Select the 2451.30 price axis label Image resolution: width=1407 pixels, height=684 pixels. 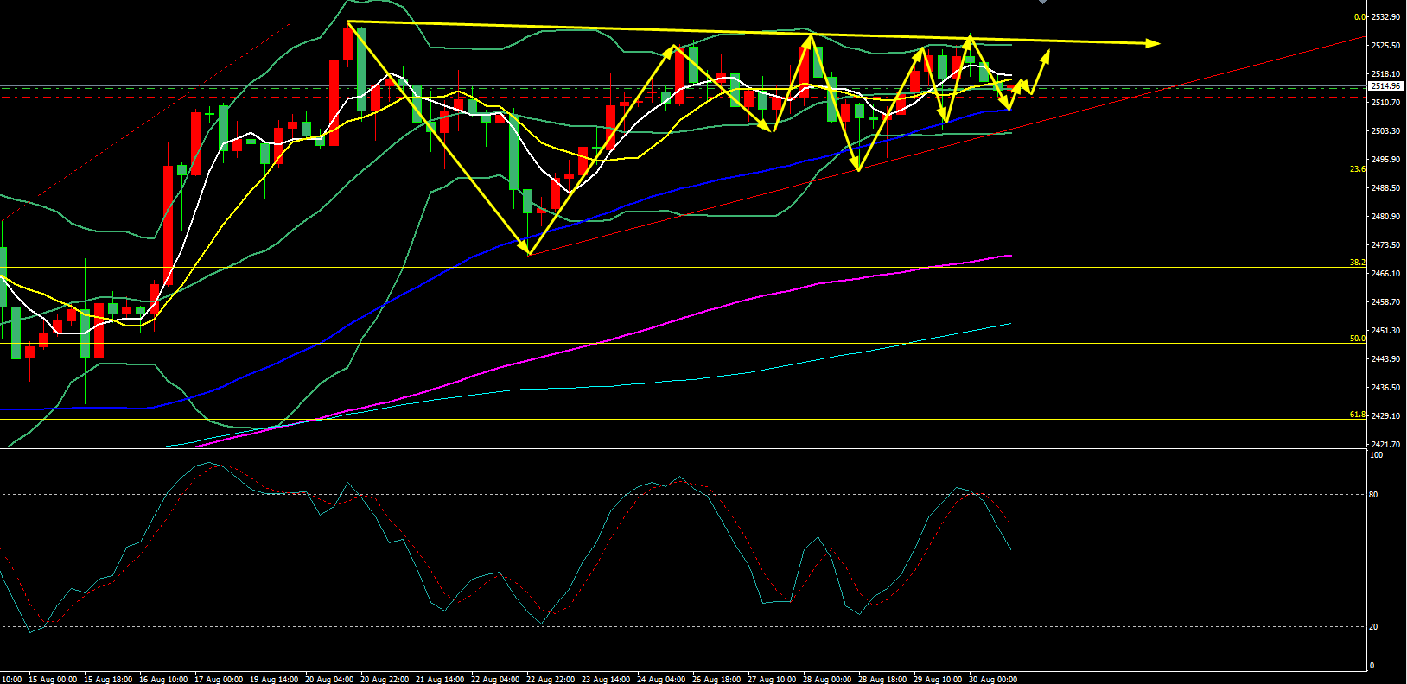click(1385, 331)
